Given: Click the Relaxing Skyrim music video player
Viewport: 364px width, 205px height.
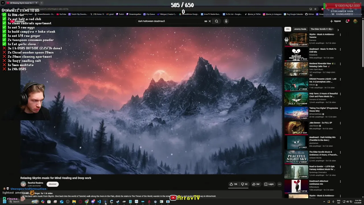Looking at the screenshot, I should 151,101.
